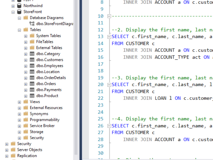
Task: Select dbo.Employees in the tree
Action: (50, 66)
